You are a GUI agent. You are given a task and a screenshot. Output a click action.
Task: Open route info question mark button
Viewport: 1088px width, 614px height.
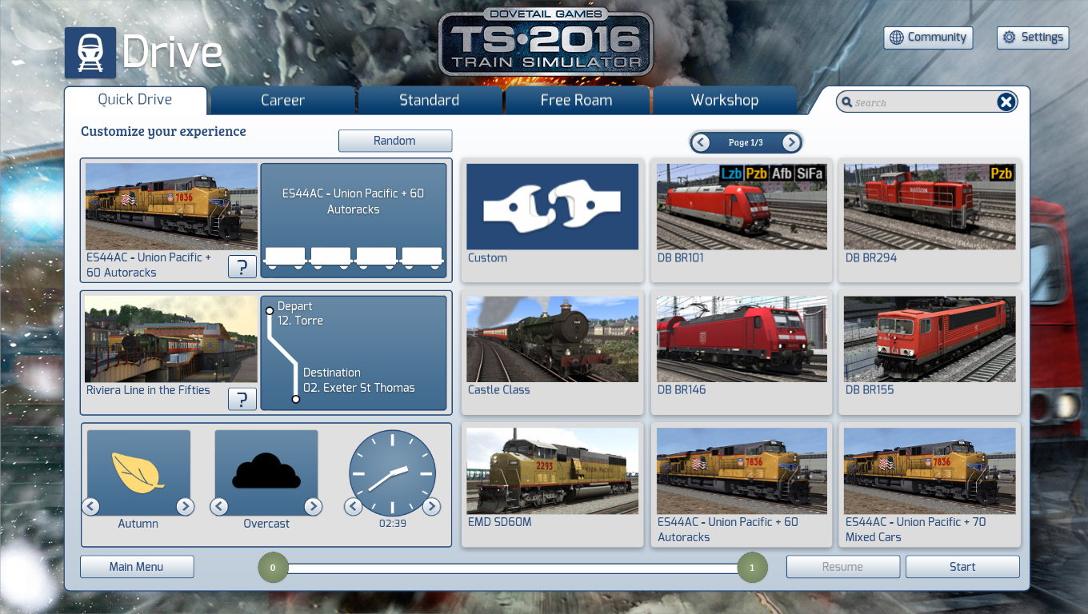[242, 399]
